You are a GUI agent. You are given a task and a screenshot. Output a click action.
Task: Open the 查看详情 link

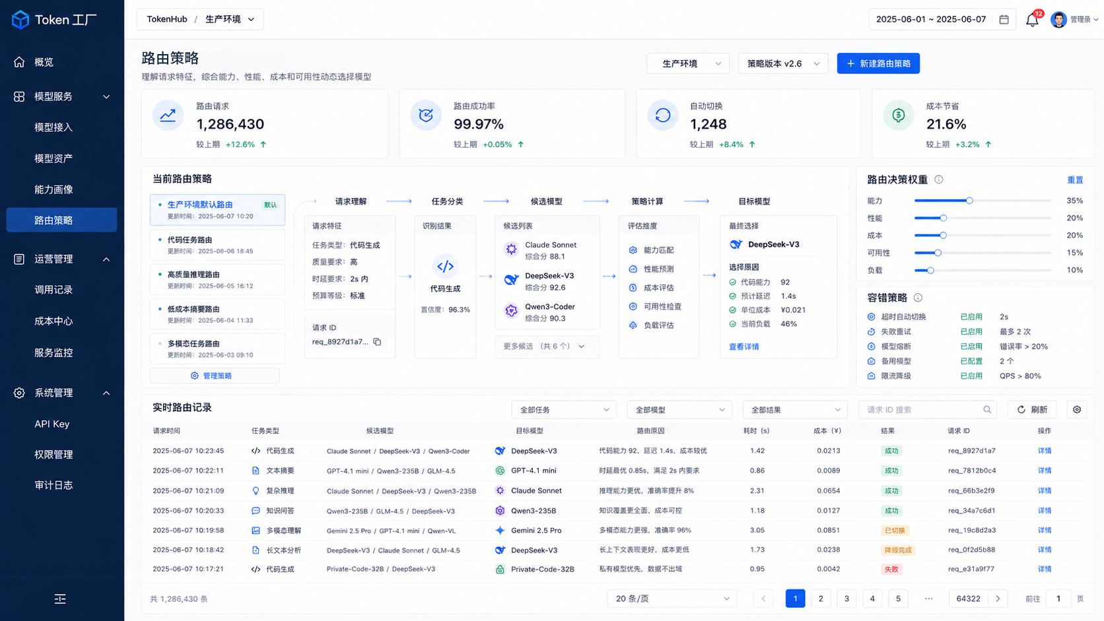click(744, 346)
